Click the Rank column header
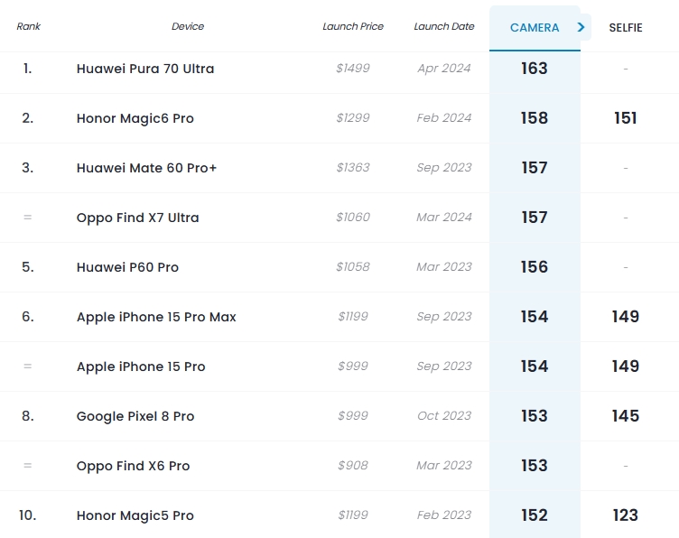The height and width of the screenshot is (538, 679). pyautogui.click(x=29, y=26)
